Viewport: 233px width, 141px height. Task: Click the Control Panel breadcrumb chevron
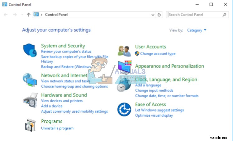coord(41,15)
